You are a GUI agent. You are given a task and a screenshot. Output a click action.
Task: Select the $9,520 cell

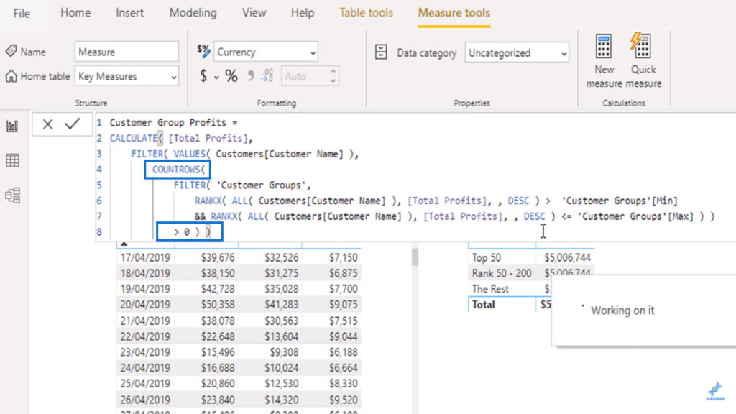[343, 400]
